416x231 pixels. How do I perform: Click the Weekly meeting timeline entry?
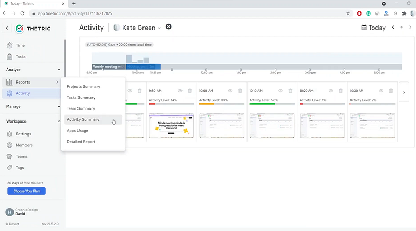pyautogui.click(x=109, y=67)
